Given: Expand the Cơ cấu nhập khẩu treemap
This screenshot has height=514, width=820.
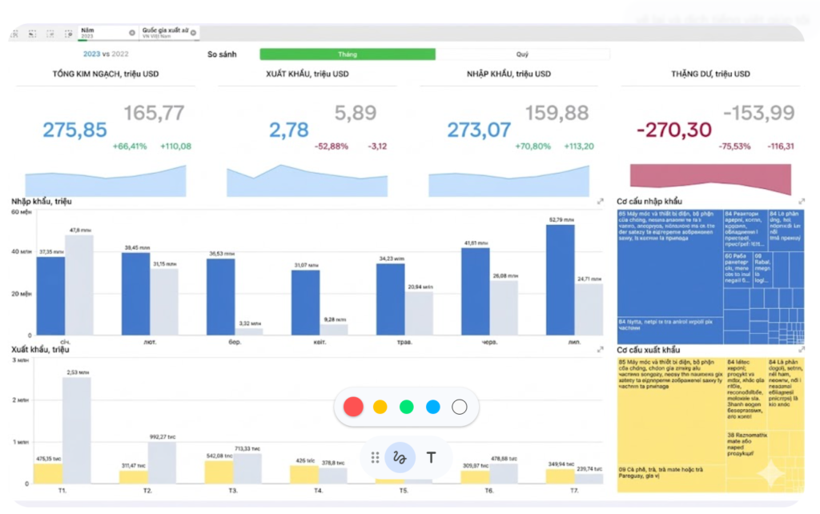Looking at the screenshot, I should click(x=802, y=202).
